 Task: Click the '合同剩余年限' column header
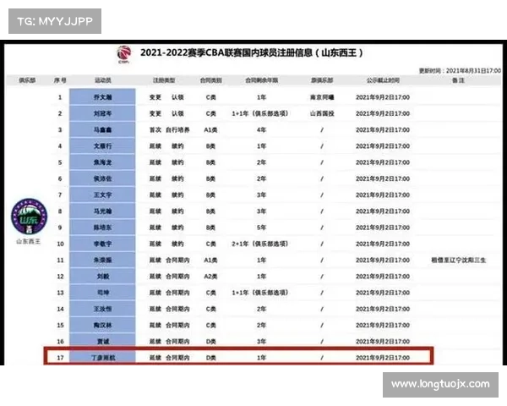point(262,80)
